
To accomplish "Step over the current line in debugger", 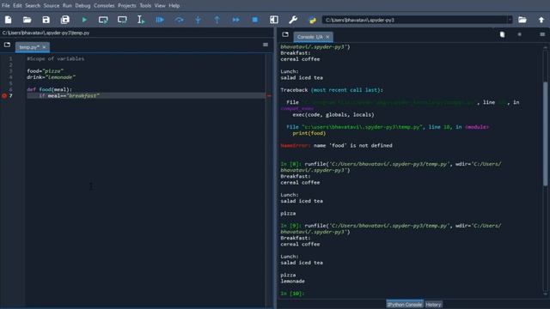I will click(179, 20).
